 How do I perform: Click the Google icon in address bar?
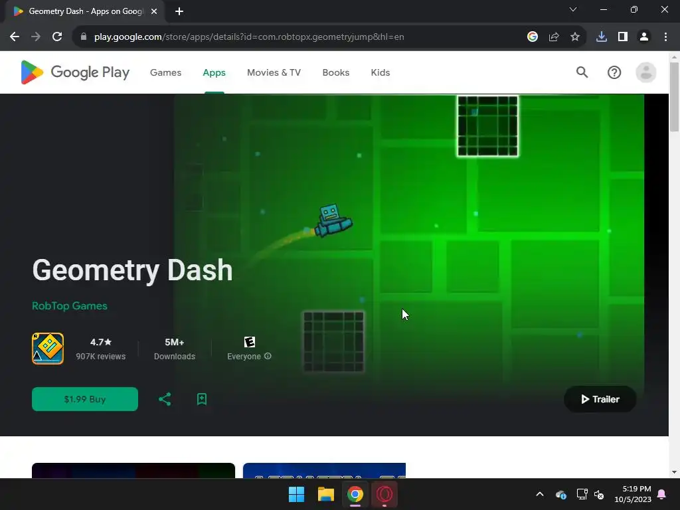pos(533,37)
